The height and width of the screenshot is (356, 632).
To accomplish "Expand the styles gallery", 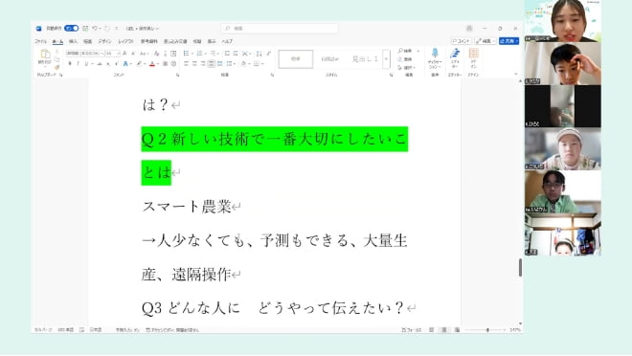I will coord(386,58).
